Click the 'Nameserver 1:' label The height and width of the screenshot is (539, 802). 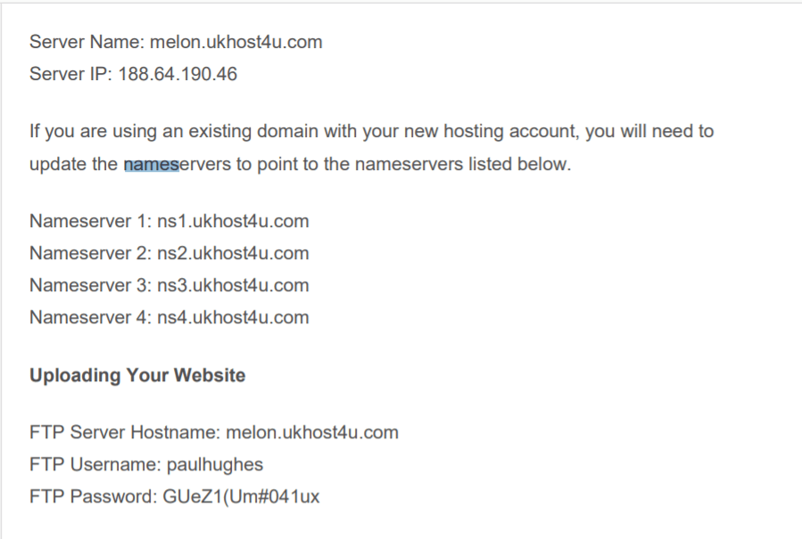point(90,221)
